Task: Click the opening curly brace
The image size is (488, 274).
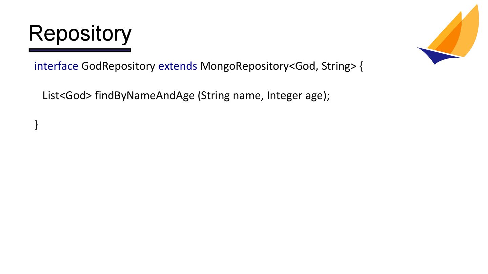Action: coord(361,66)
